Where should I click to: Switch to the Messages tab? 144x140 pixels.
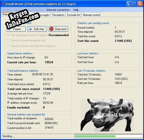pos(45,15)
